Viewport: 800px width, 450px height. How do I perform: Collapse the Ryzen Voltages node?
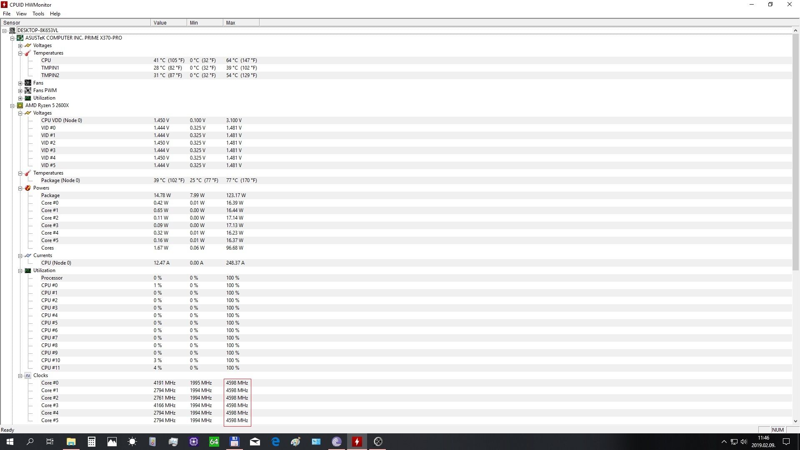click(x=20, y=113)
